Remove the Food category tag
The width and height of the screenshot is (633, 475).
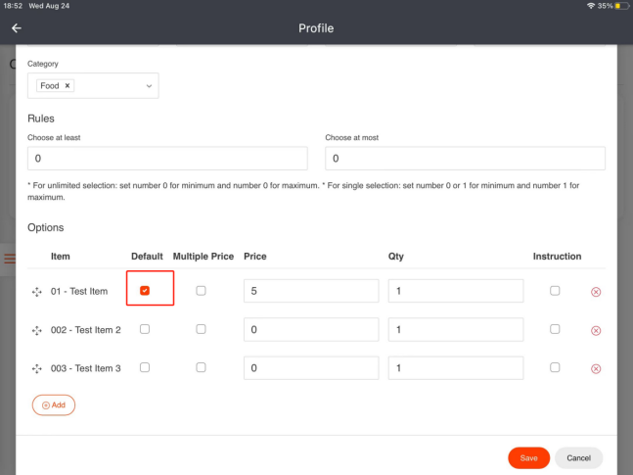tap(68, 86)
